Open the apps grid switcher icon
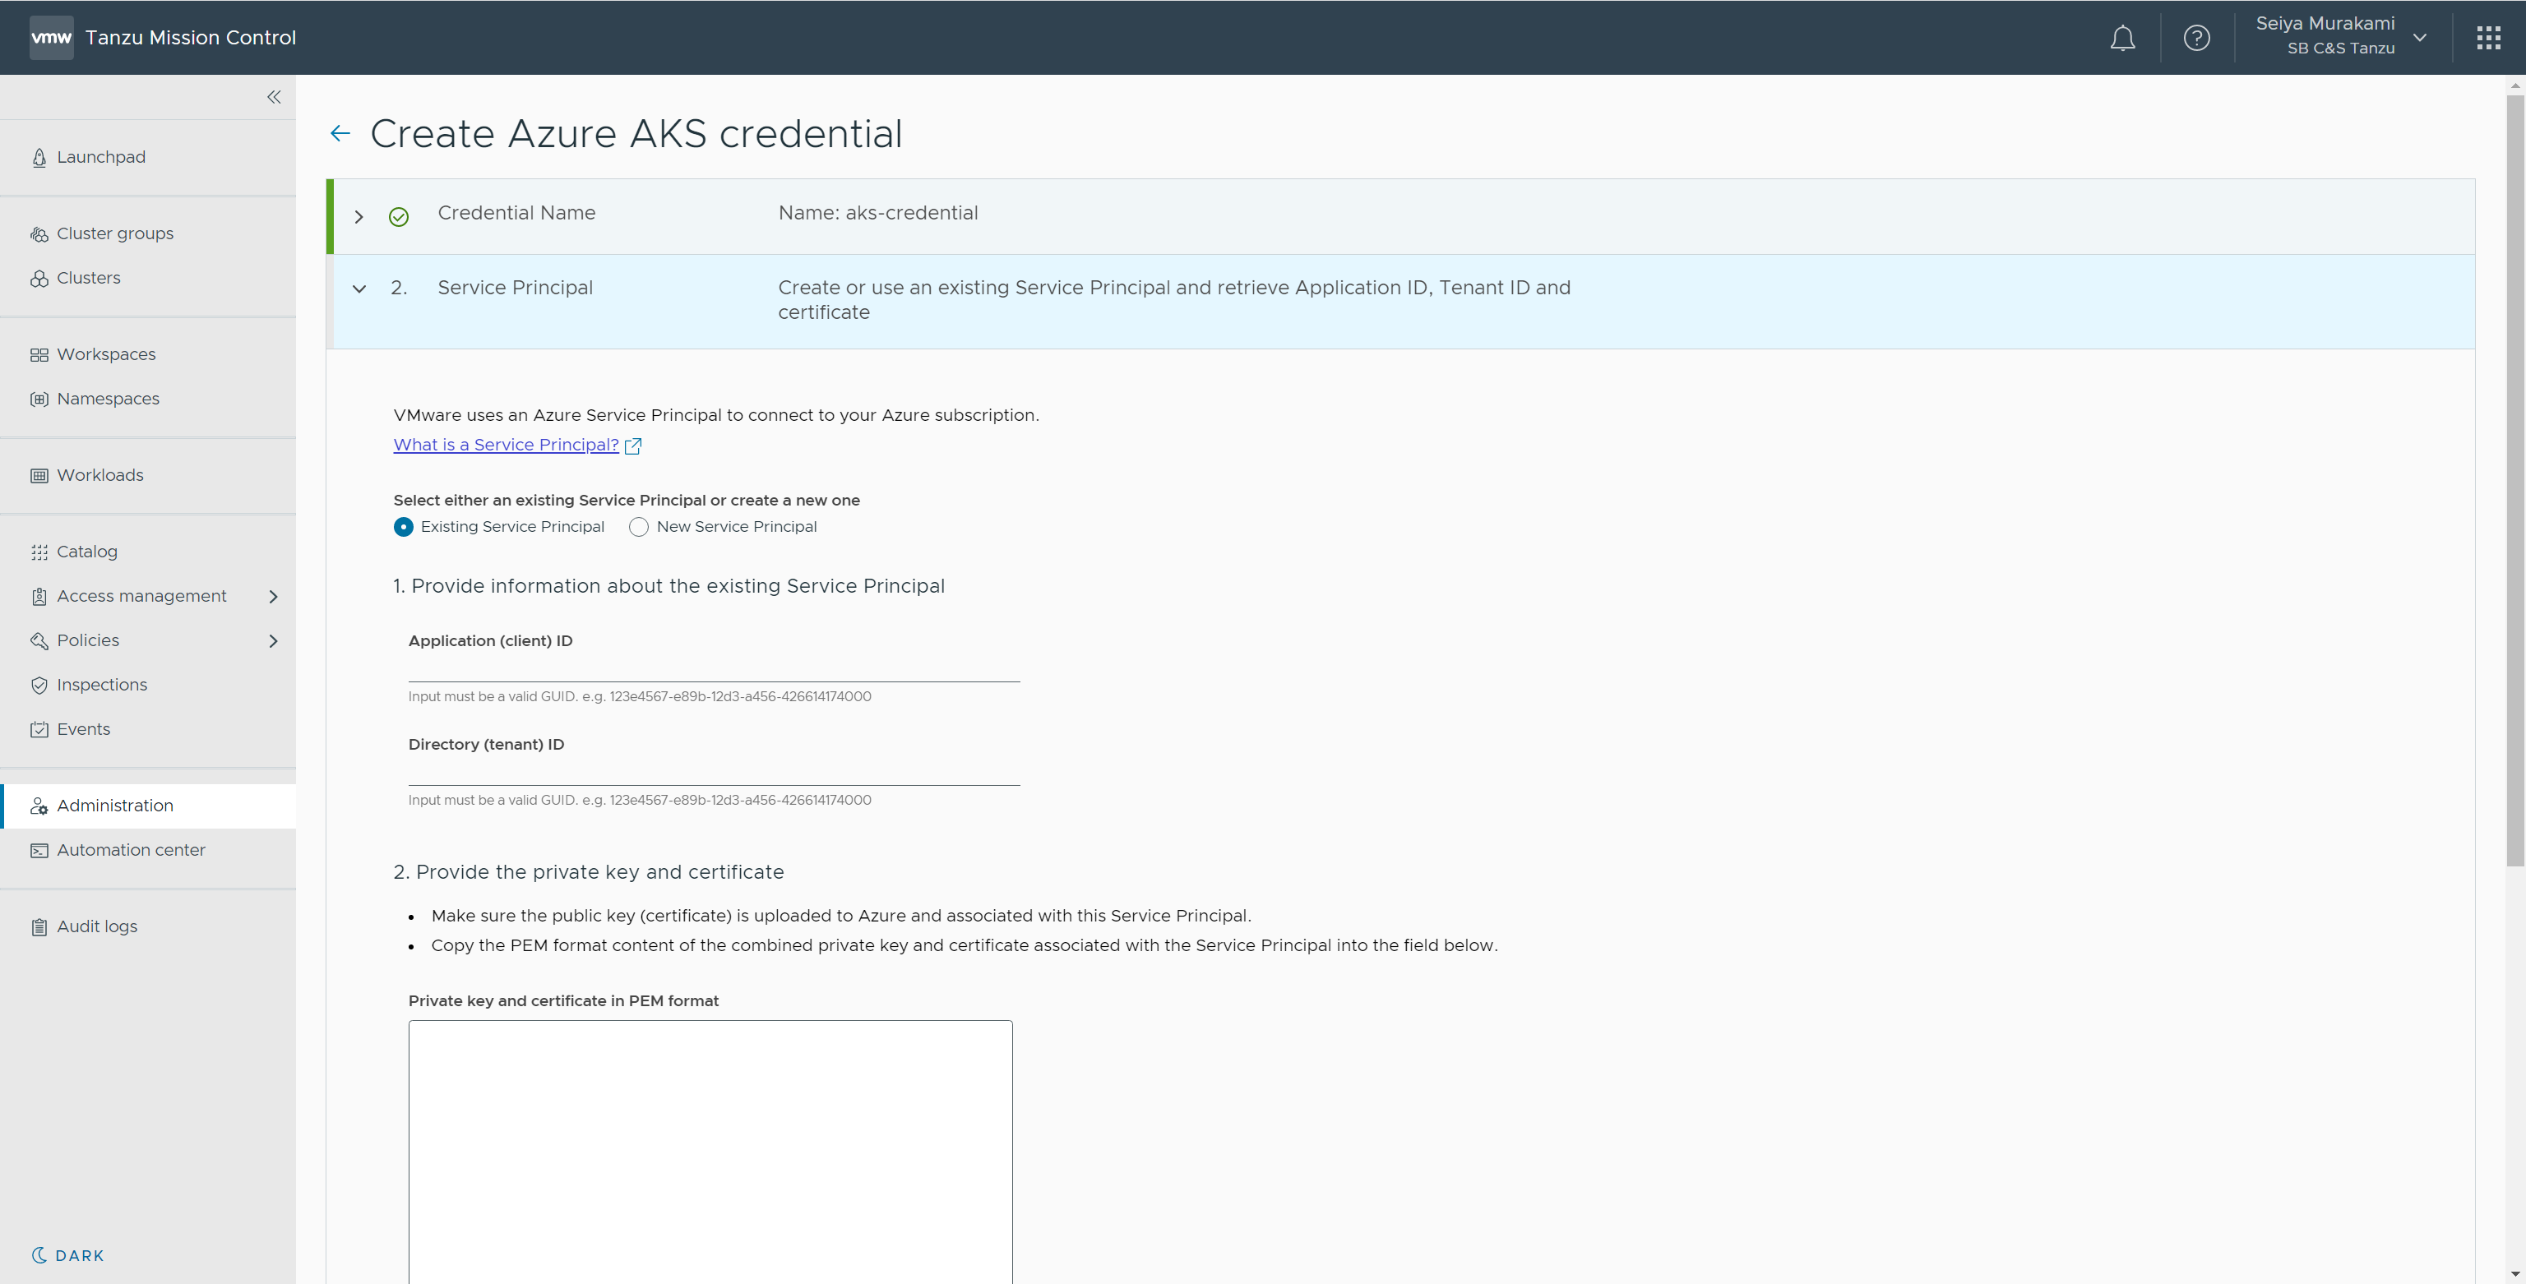 (x=2487, y=39)
